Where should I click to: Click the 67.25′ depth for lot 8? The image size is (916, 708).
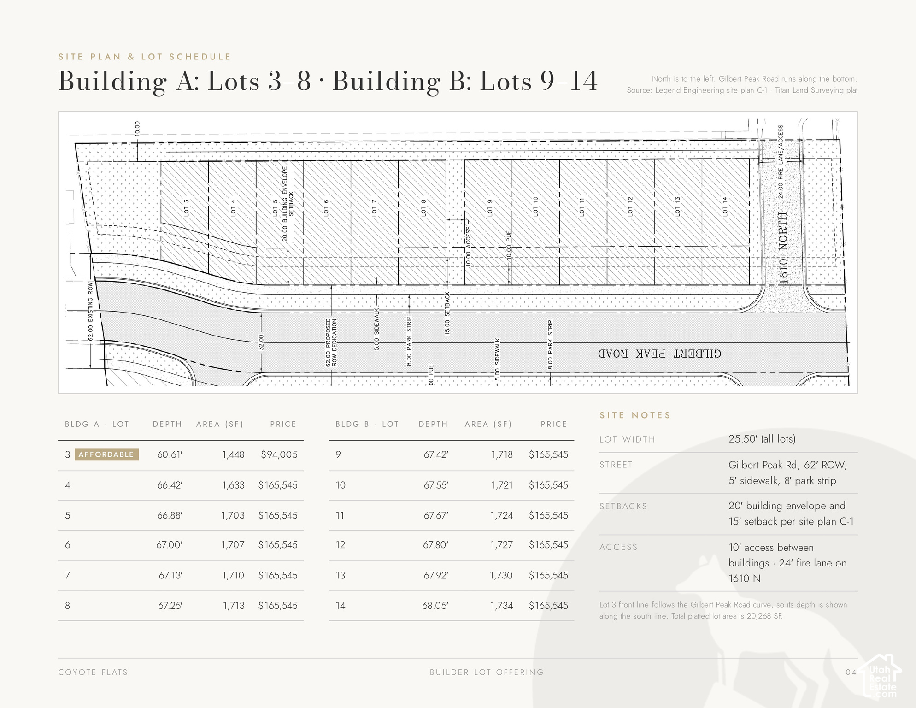click(170, 606)
